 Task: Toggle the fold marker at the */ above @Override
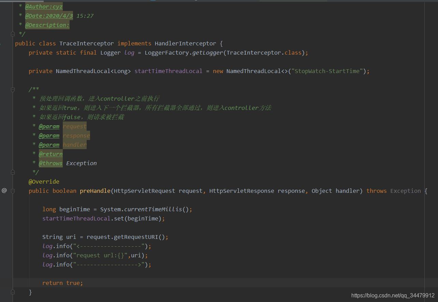13,172
